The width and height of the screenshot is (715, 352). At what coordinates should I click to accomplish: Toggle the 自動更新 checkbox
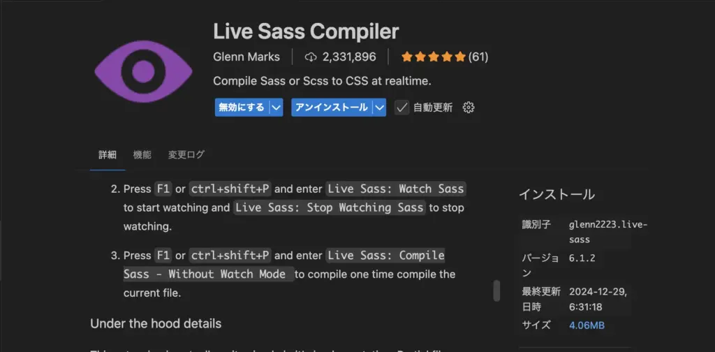tap(401, 108)
